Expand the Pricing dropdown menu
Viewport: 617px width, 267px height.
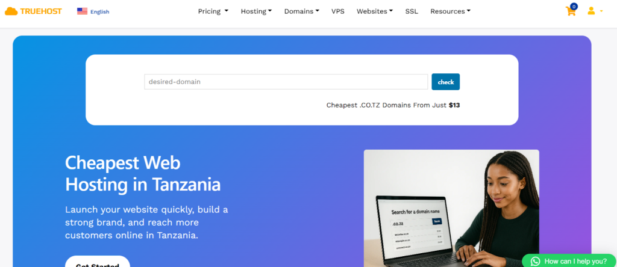(x=213, y=11)
